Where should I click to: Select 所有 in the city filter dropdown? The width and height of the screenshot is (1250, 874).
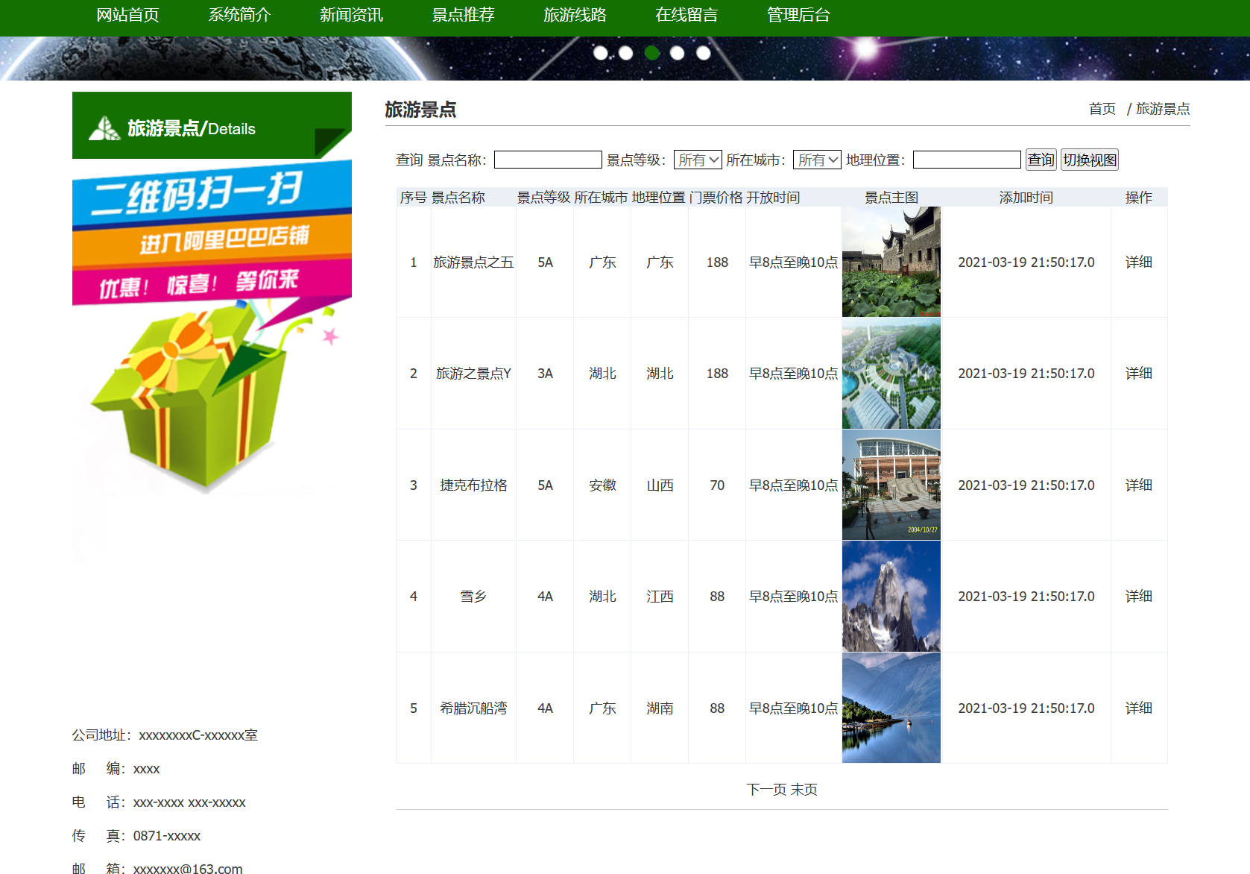[x=817, y=159]
